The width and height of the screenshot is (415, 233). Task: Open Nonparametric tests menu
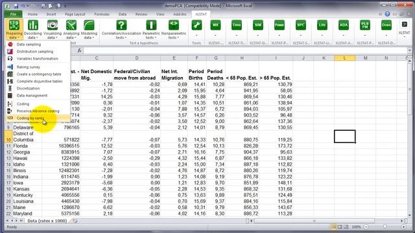[x=174, y=29]
